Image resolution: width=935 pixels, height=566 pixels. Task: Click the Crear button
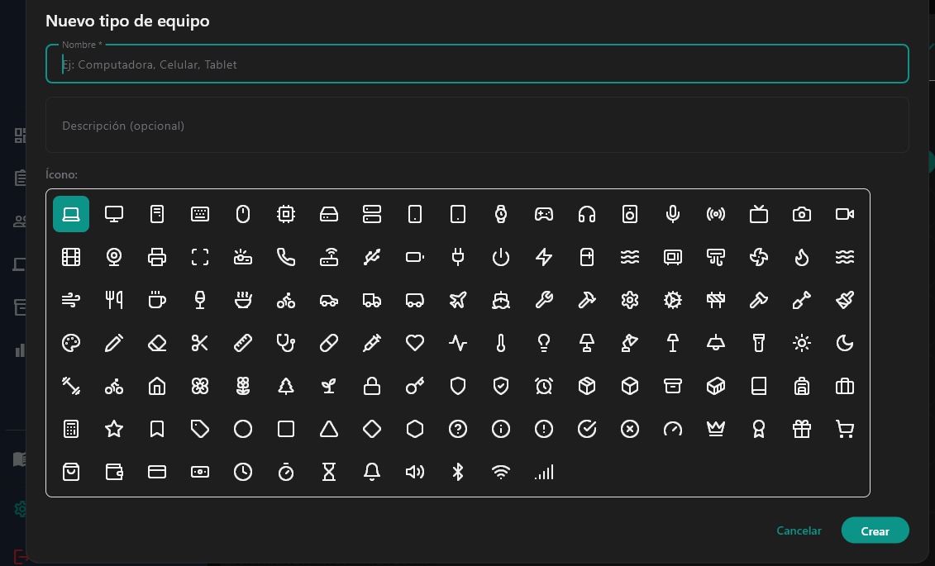[x=875, y=530]
